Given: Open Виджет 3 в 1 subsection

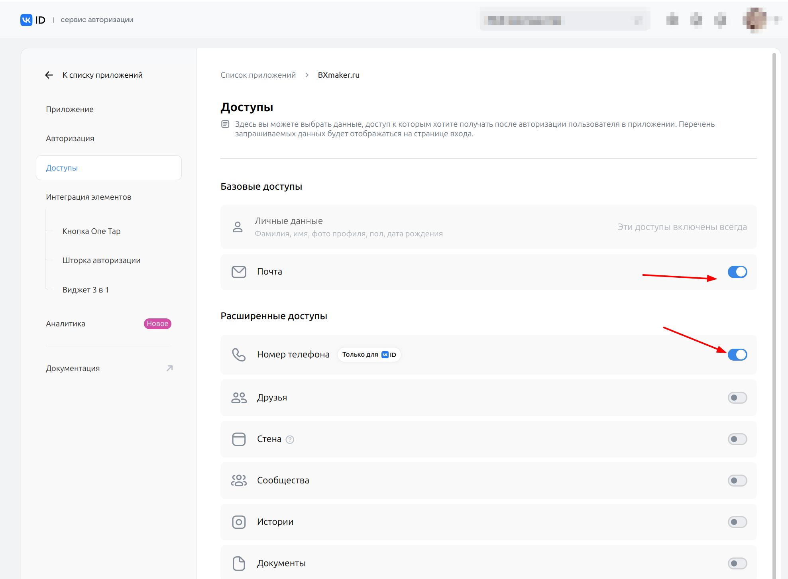Looking at the screenshot, I should click(x=85, y=290).
